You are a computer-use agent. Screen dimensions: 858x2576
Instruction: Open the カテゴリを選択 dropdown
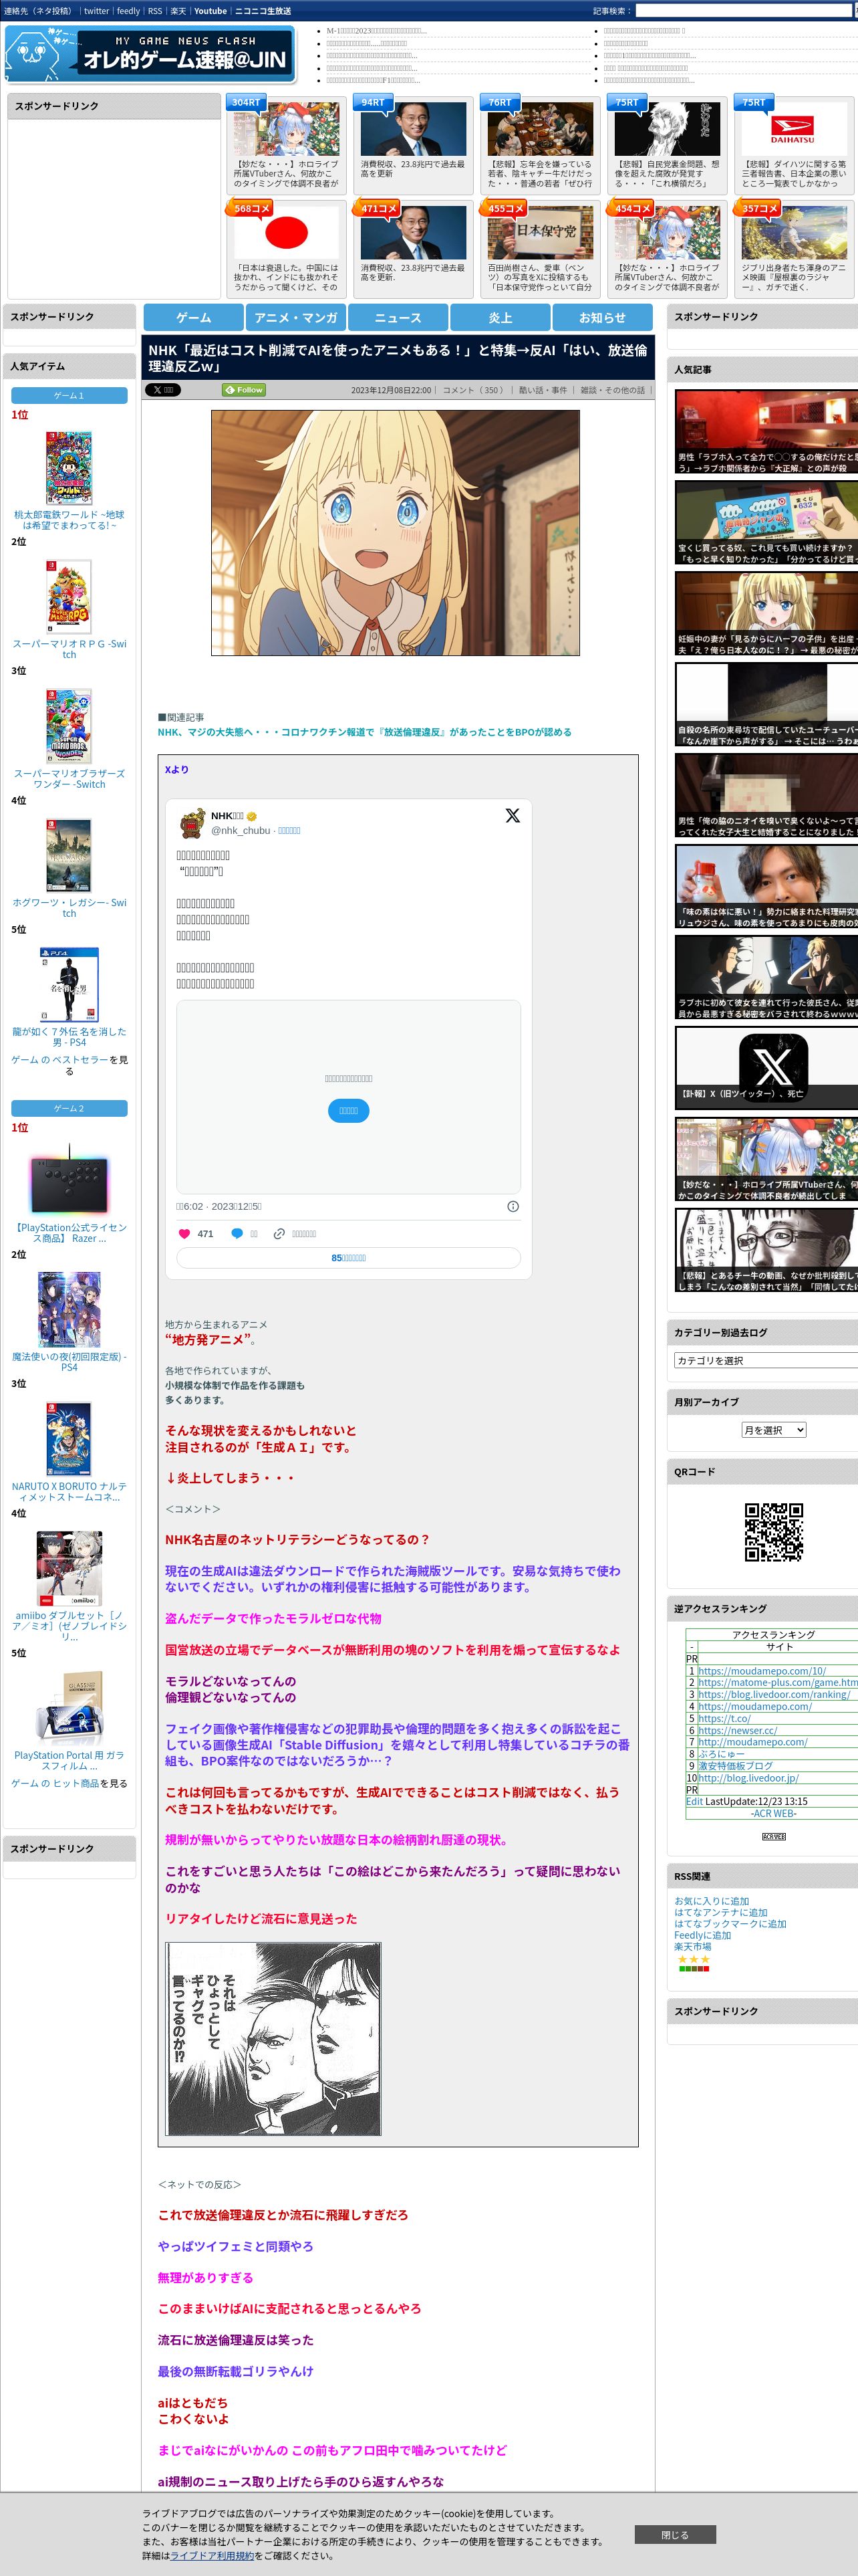pos(765,1360)
